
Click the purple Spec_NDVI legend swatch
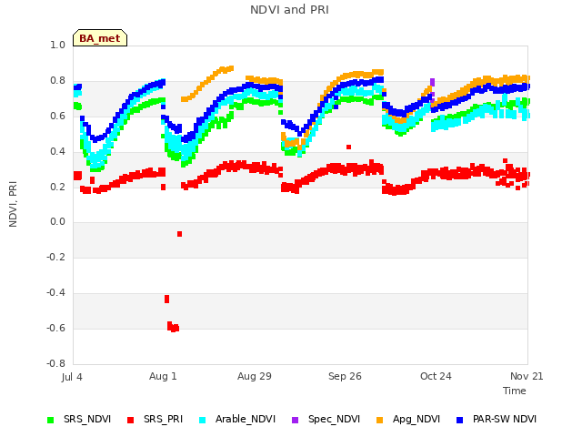click(295, 420)
